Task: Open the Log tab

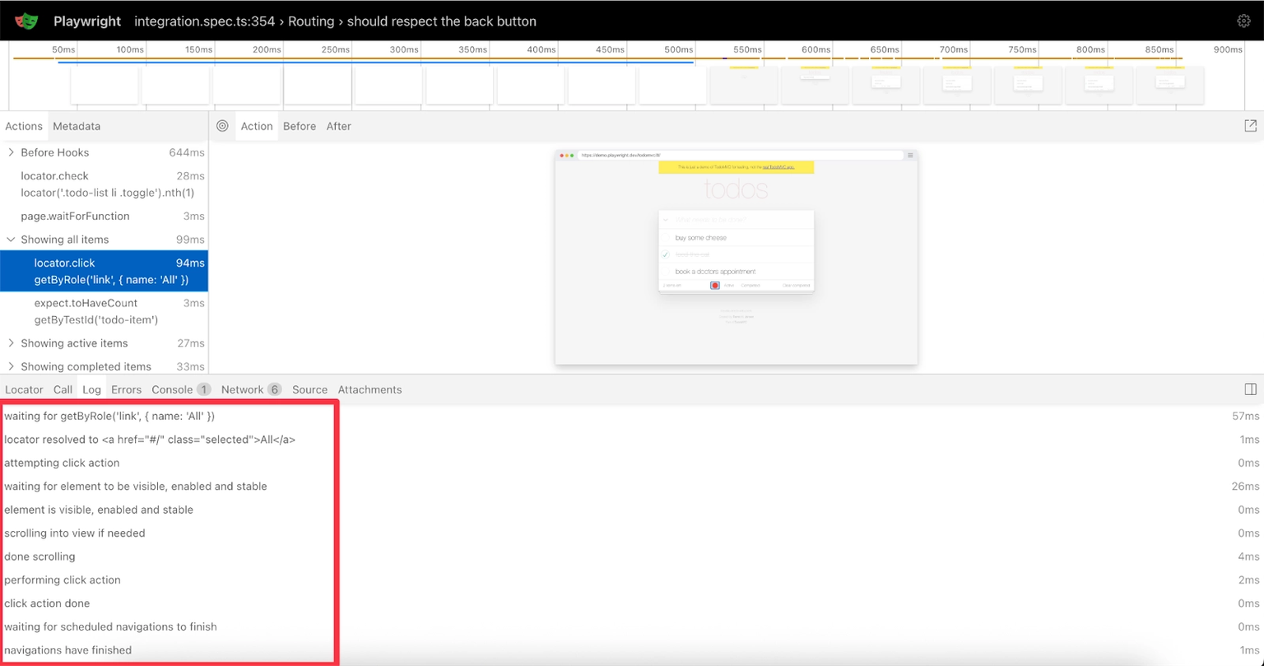Action: coord(92,389)
